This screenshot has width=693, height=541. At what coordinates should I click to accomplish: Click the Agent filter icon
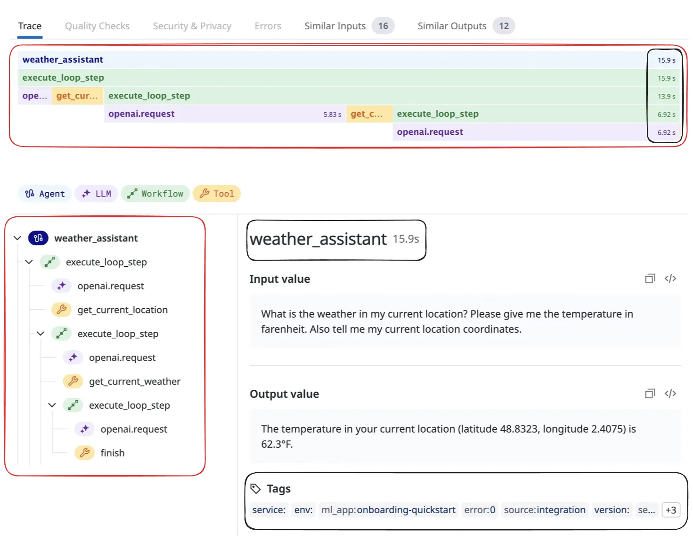click(x=30, y=194)
